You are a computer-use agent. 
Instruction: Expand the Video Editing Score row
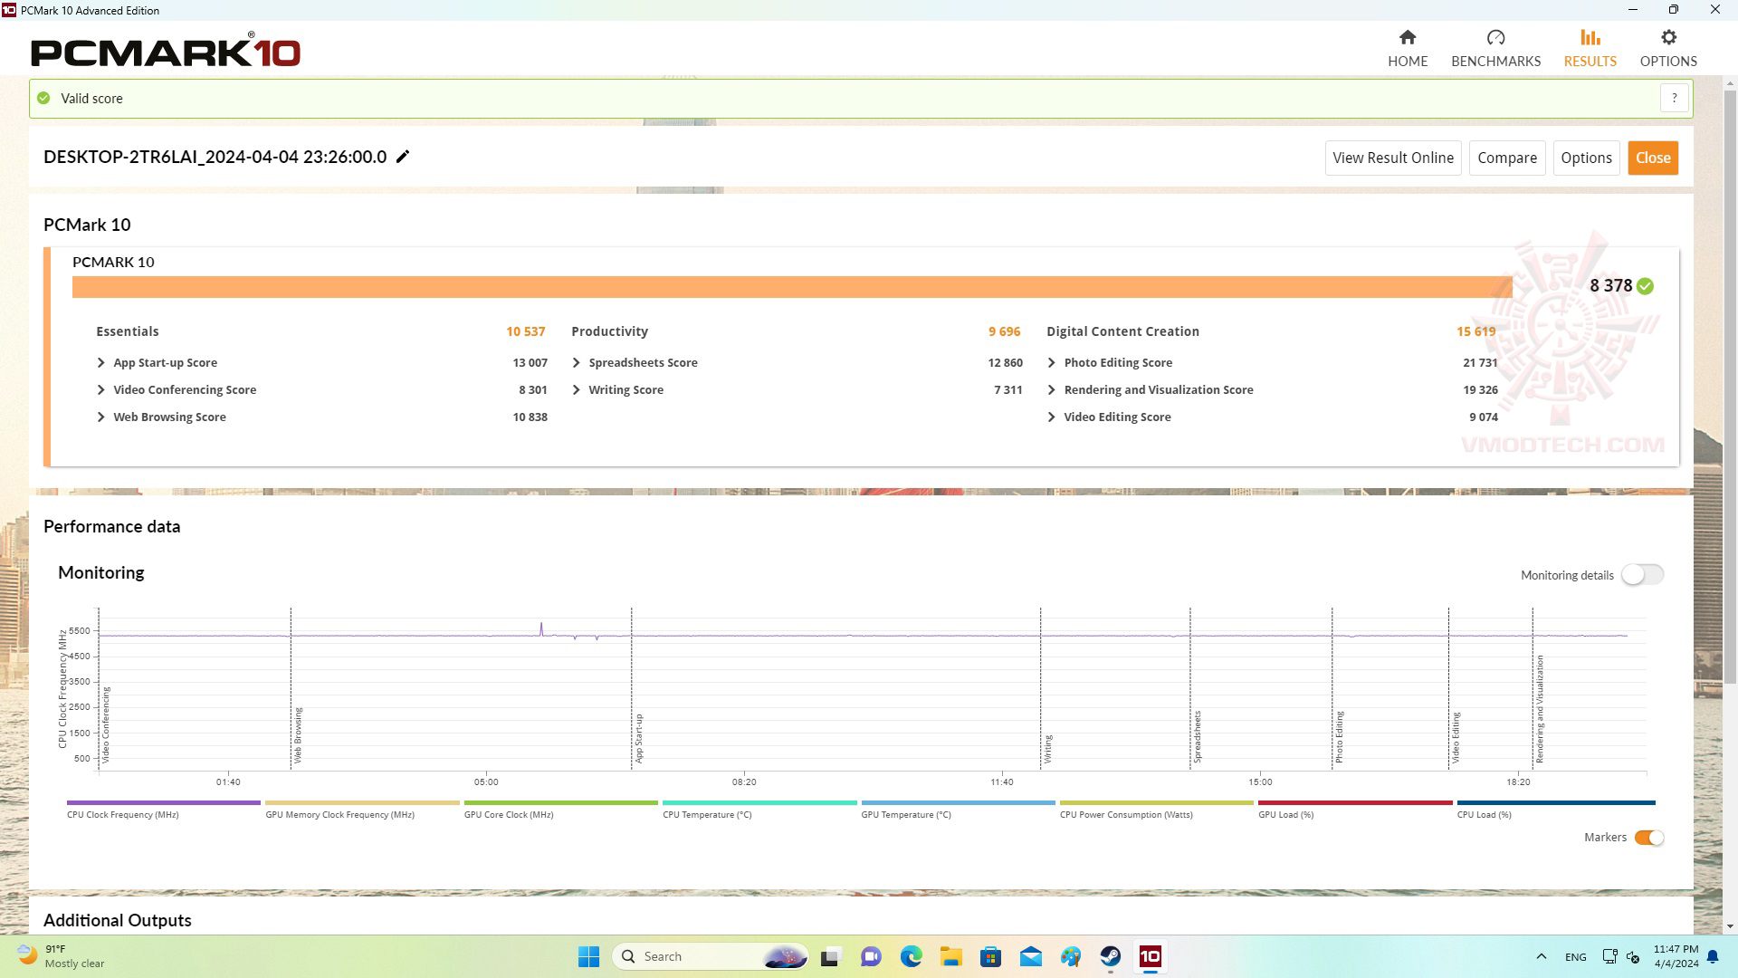(x=1051, y=417)
